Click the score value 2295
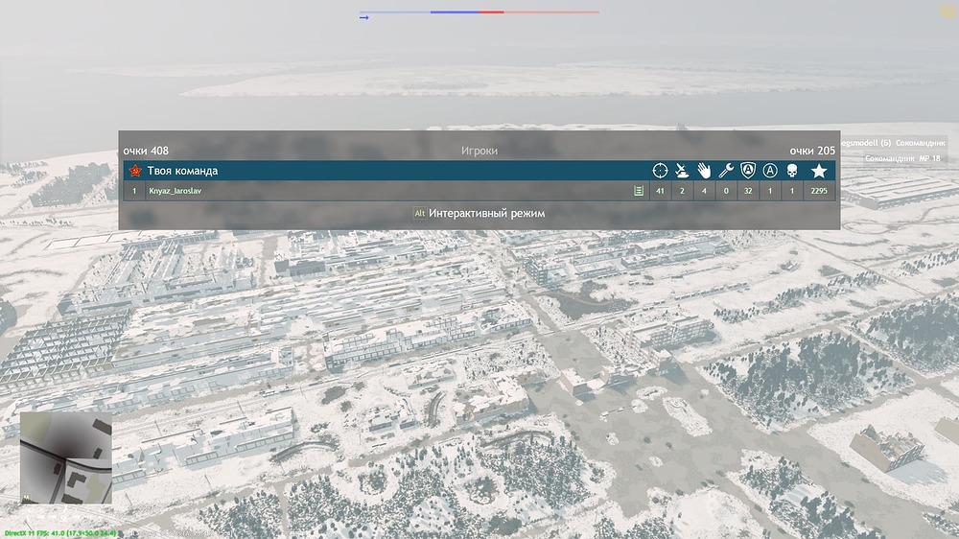959x539 pixels. pos(819,191)
